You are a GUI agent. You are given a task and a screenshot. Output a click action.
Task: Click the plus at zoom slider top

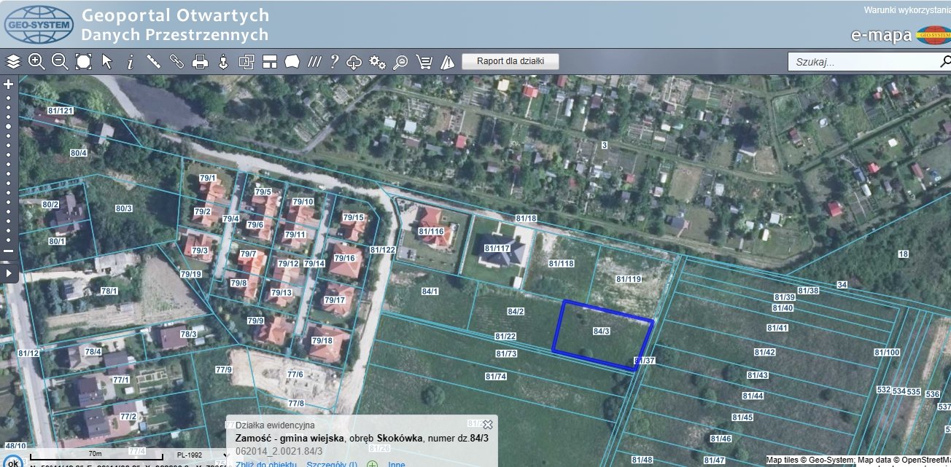[x=9, y=84]
